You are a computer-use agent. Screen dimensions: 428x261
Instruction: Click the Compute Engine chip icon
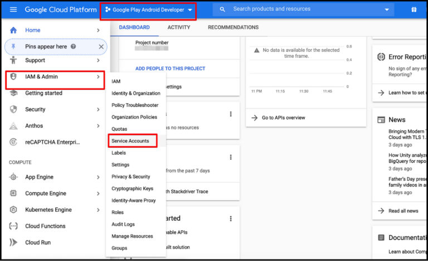coord(13,193)
